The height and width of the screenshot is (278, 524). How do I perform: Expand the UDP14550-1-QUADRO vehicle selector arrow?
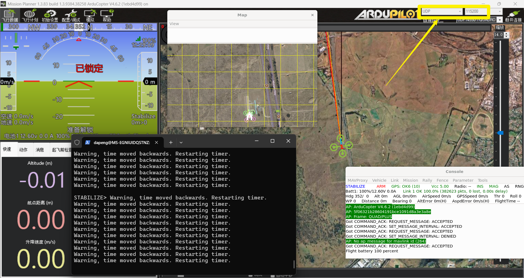point(499,20)
